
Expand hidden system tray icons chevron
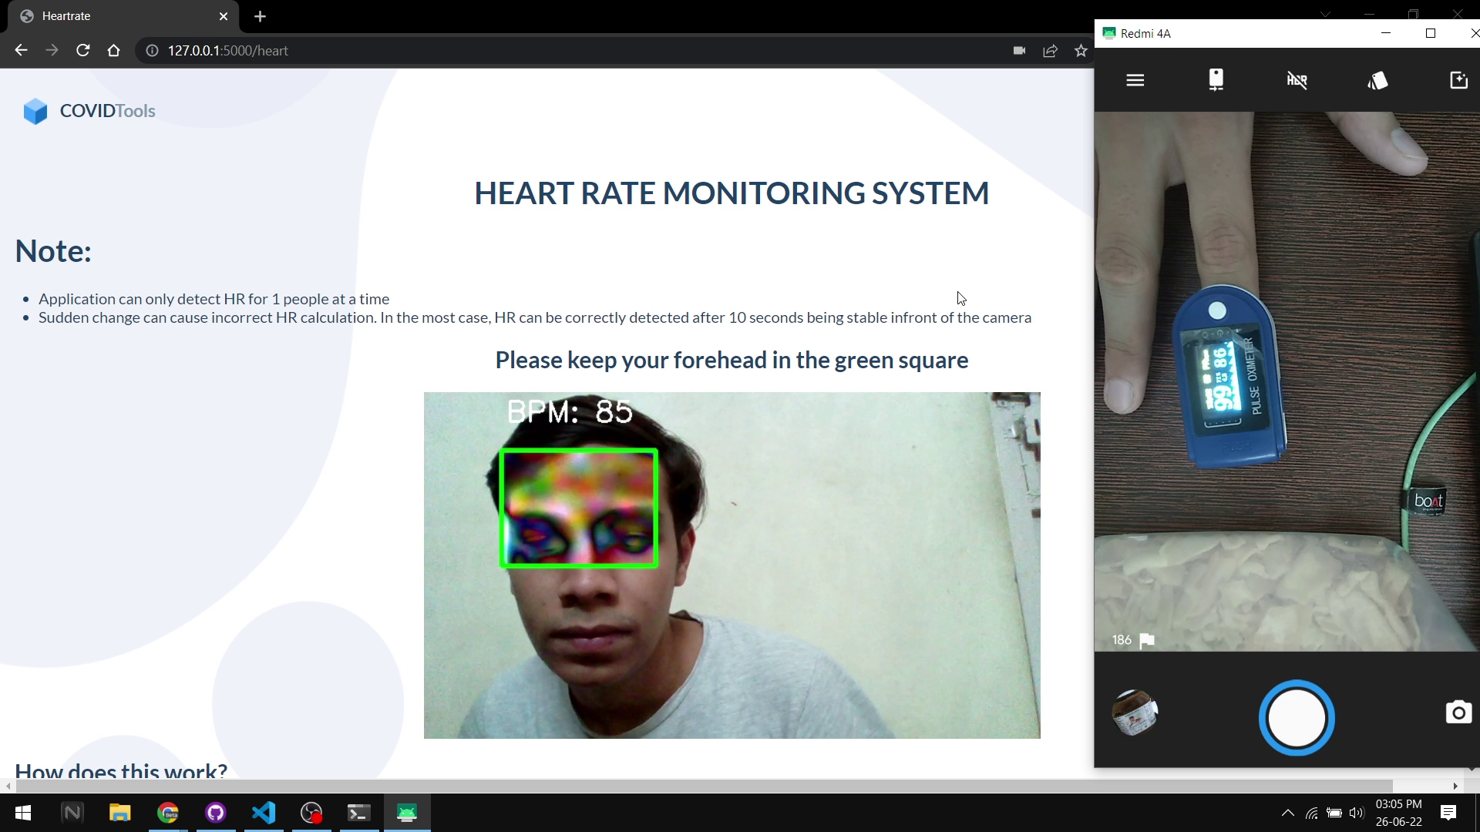point(1287,813)
